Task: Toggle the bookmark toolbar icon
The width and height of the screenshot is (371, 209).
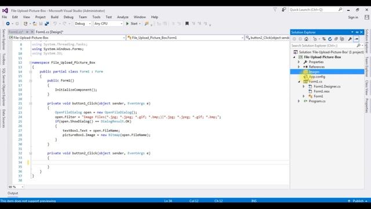Action: 187,24
